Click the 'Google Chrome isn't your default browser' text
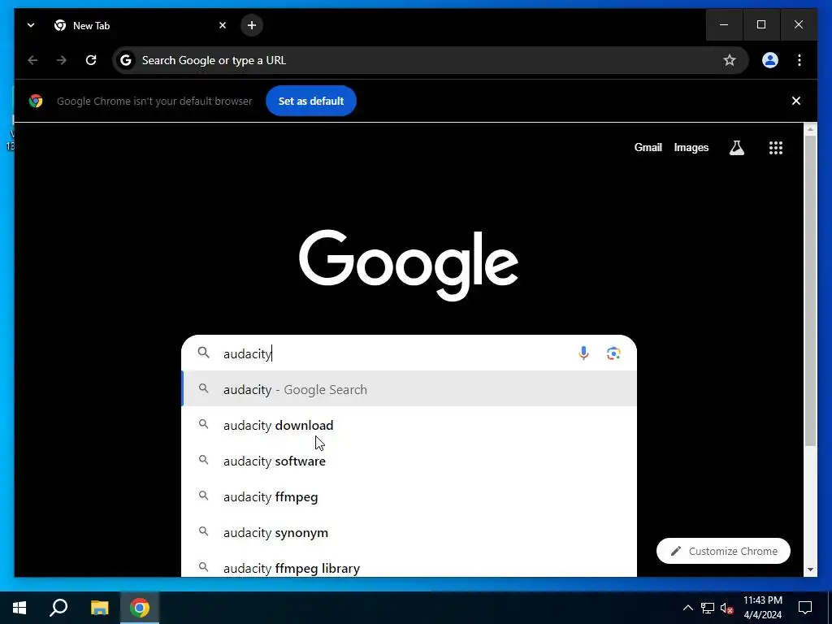Viewport: 832px width, 624px height. tap(154, 101)
